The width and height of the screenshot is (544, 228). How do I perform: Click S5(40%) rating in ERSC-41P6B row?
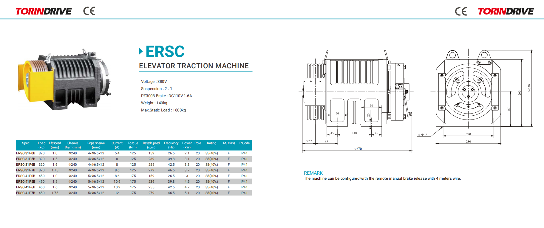(x=212, y=187)
